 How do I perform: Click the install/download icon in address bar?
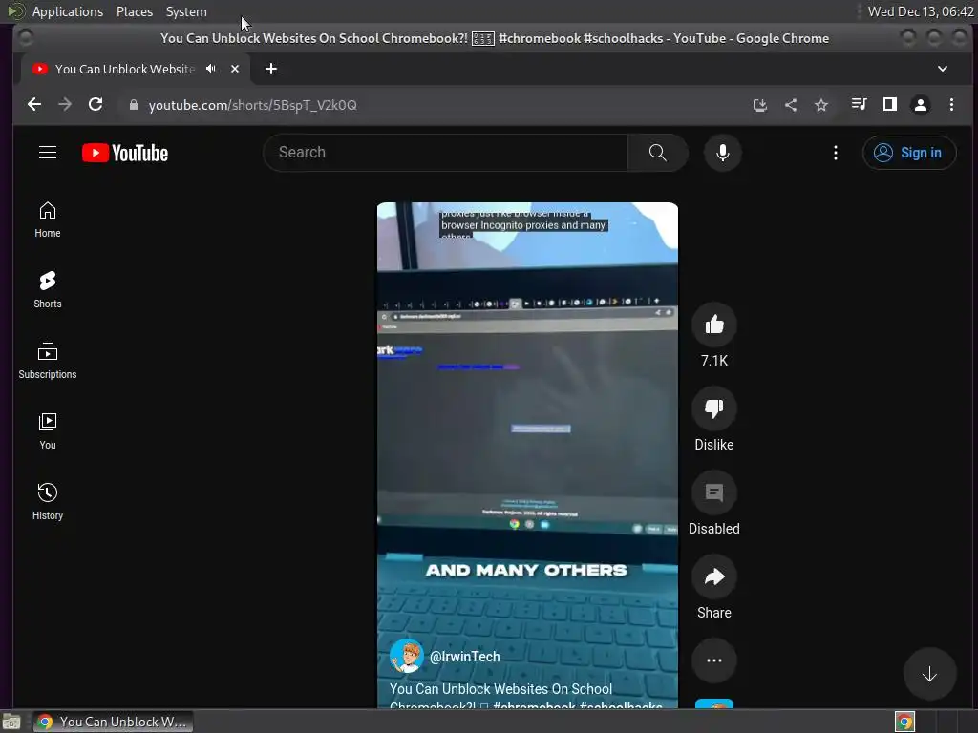click(x=759, y=105)
